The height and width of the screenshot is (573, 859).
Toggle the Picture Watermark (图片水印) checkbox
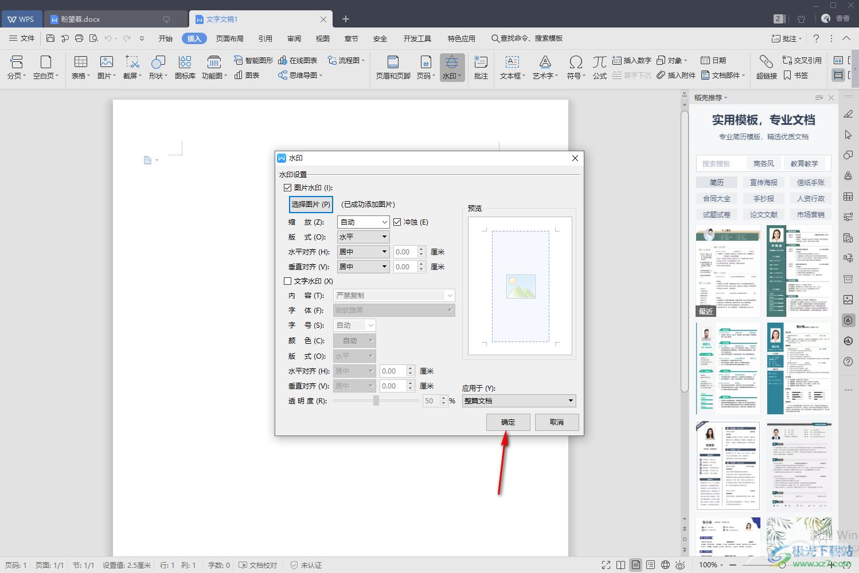(288, 187)
